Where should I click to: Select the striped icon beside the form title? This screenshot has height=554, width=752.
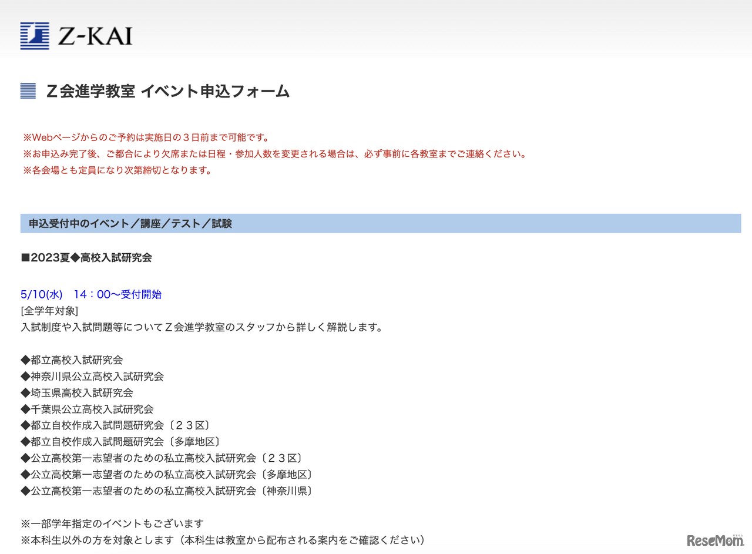point(28,90)
